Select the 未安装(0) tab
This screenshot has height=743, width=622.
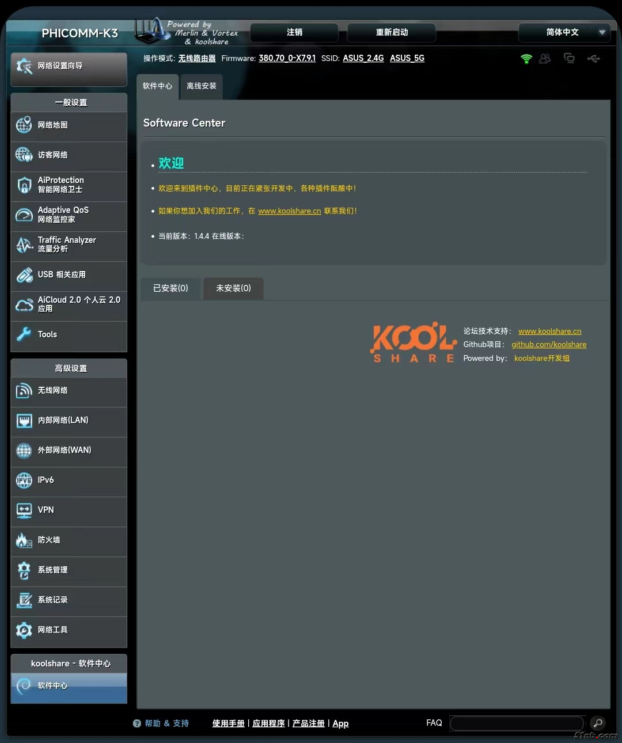233,288
